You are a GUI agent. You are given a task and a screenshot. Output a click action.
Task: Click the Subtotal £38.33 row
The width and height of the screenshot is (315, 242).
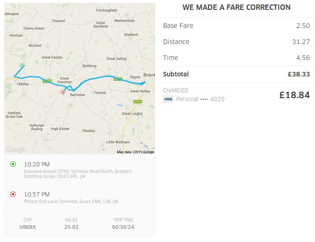(236, 74)
